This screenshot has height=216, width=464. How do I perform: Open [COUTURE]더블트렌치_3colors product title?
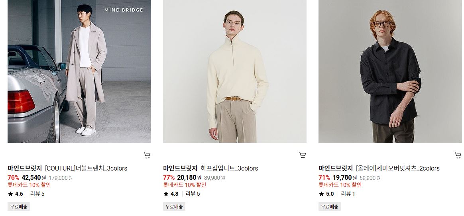pos(86,168)
